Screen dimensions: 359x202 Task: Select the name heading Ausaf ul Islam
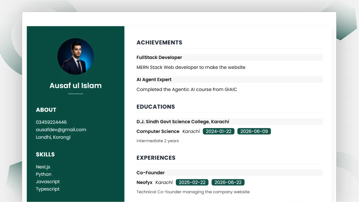pos(76,86)
